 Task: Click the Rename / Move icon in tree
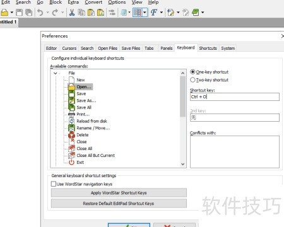click(x=71, y=128)
